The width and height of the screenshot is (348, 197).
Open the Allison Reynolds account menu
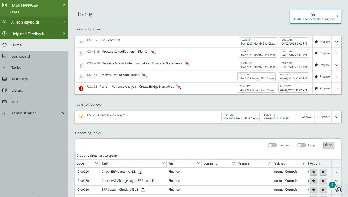26,22
